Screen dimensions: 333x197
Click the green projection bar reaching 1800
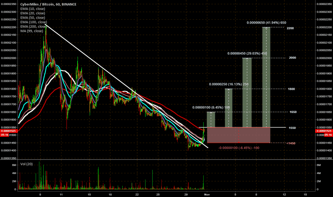[229, 108]
